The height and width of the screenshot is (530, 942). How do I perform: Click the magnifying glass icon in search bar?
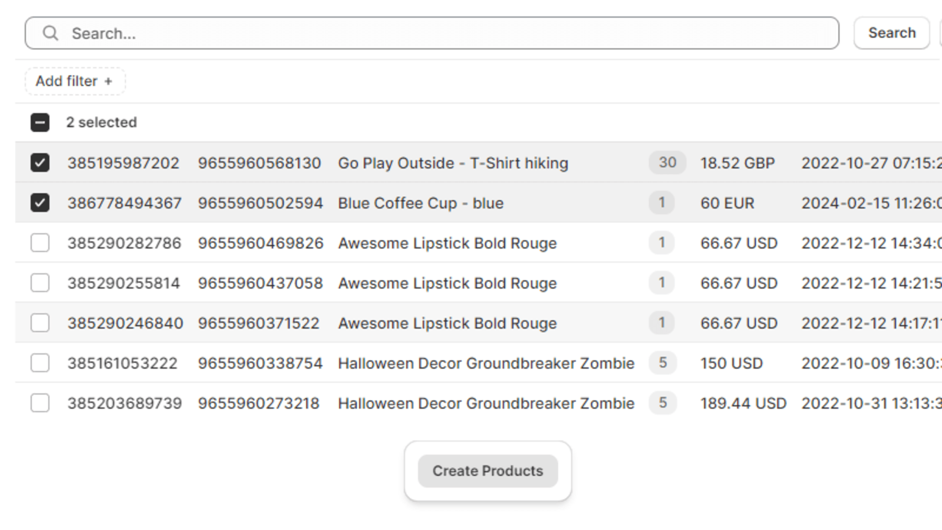(50, 33)
